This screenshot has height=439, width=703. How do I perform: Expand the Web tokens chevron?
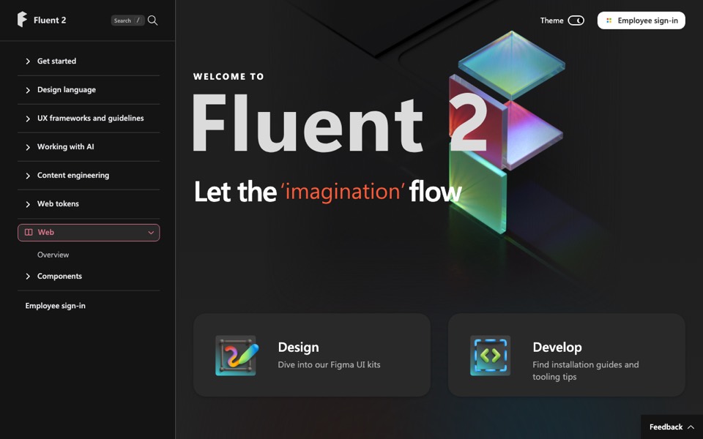(28, 204)
